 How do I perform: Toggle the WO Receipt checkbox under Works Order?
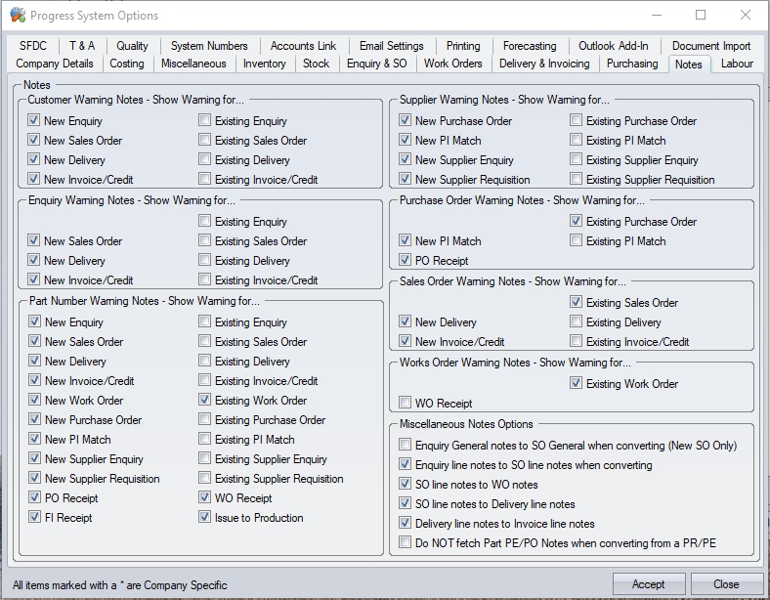click(x=406, y=404)
